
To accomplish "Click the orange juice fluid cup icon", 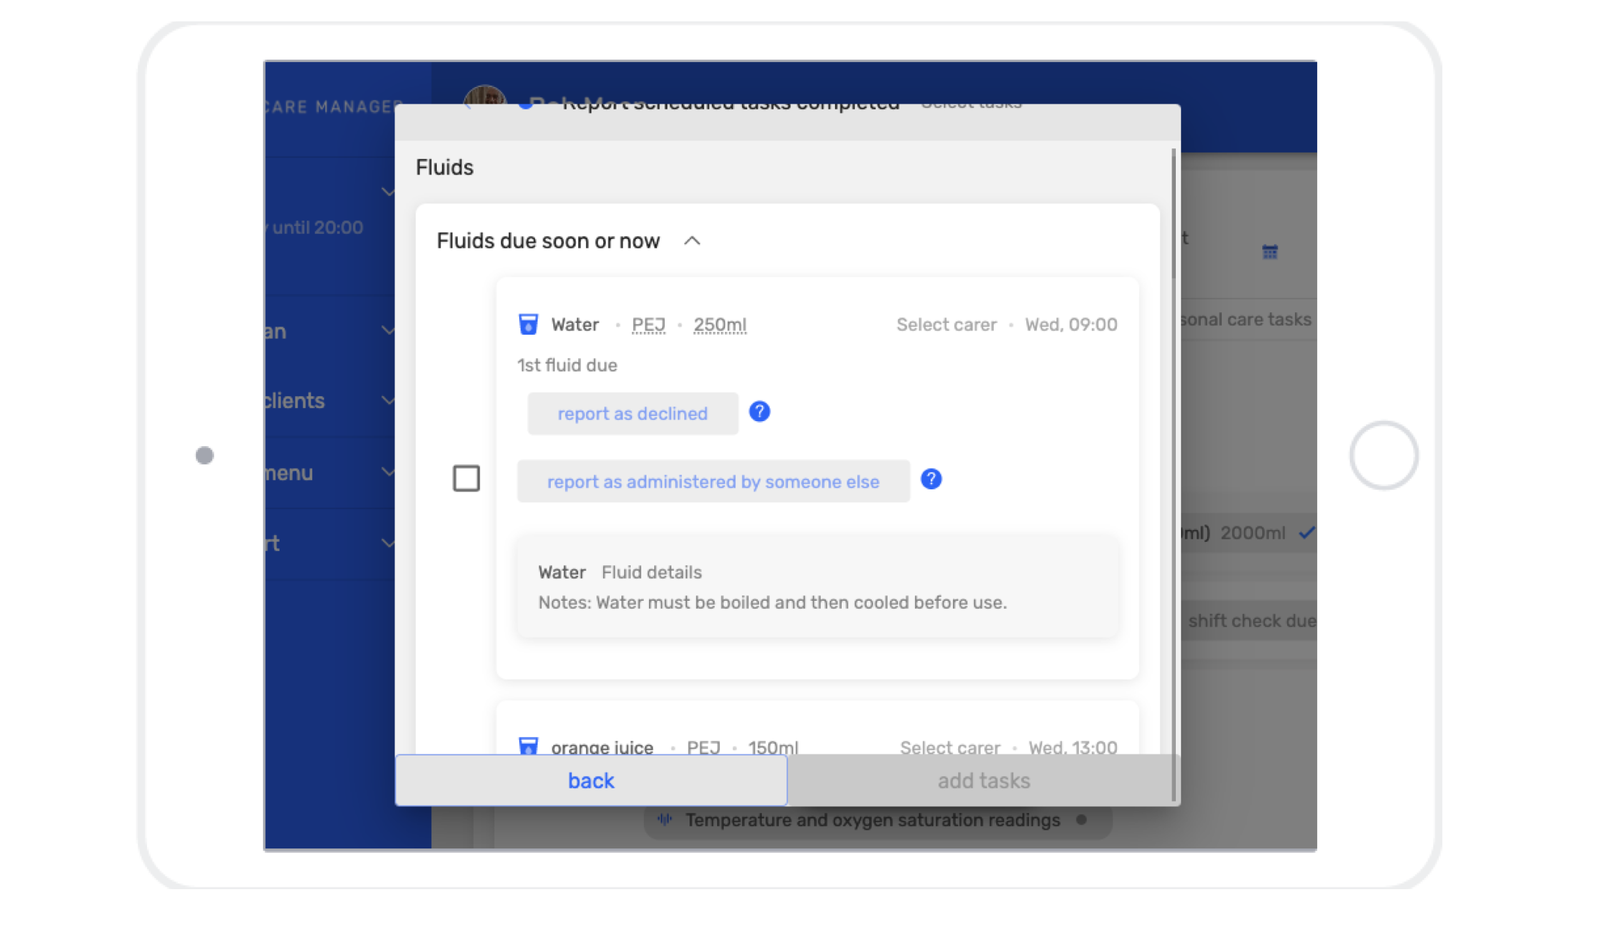I will [x=528, y=745].
